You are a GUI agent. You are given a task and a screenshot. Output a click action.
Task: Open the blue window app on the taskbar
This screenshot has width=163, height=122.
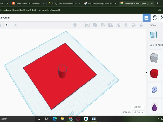94,119
